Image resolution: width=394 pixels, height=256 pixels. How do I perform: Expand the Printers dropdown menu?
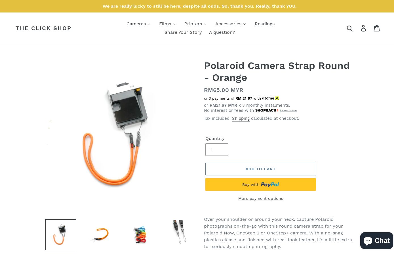coord(195,24)
